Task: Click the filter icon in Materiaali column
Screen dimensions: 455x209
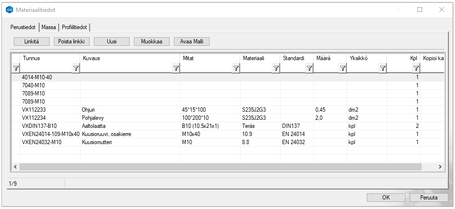Action: coord(236,69)
